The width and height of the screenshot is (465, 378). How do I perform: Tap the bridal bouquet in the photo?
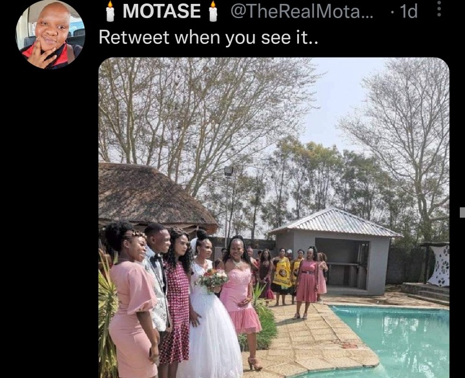pyautogui.click(x=213, y=280)
